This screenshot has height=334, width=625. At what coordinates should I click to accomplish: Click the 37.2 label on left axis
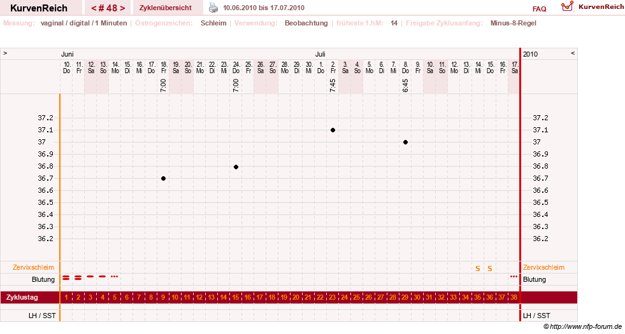pos(45,118)
